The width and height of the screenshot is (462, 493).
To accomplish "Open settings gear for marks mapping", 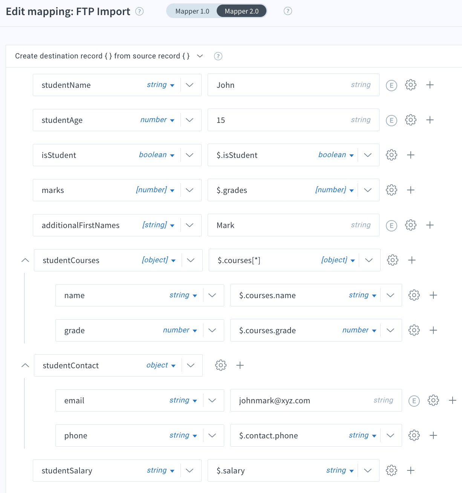I will (x=392, y=190).
